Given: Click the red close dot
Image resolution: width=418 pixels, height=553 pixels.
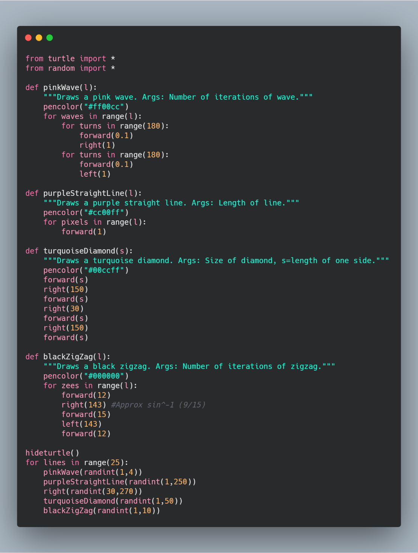Looking at the screenshot, I should coord(28,38).
